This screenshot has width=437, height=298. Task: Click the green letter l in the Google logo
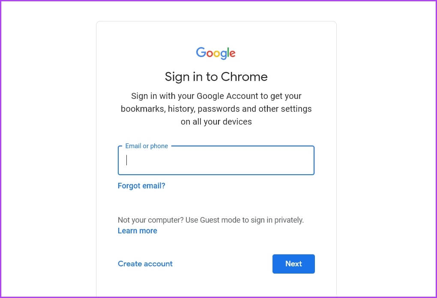pos(227,52)
